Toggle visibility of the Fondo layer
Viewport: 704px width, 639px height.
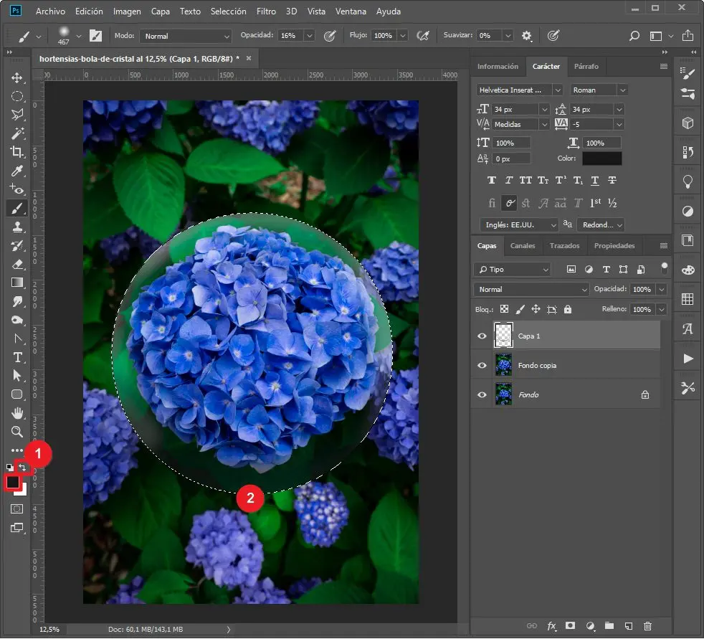(482, 394)
